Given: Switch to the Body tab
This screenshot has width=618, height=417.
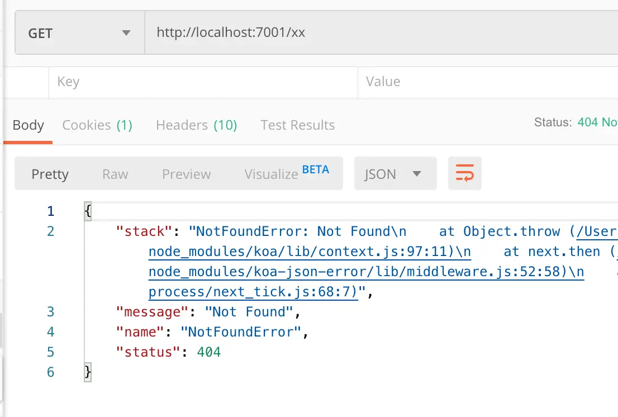Looking at the screenshot, I should tap(28, 125).
